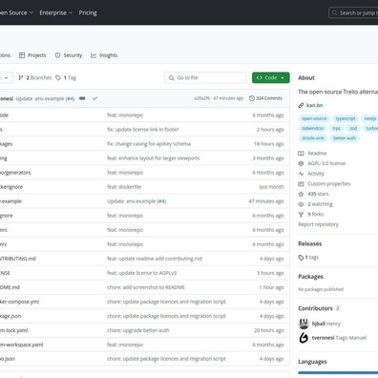
Task: Open commit 'fix: update license link in footer'
Action: (143, 130)
